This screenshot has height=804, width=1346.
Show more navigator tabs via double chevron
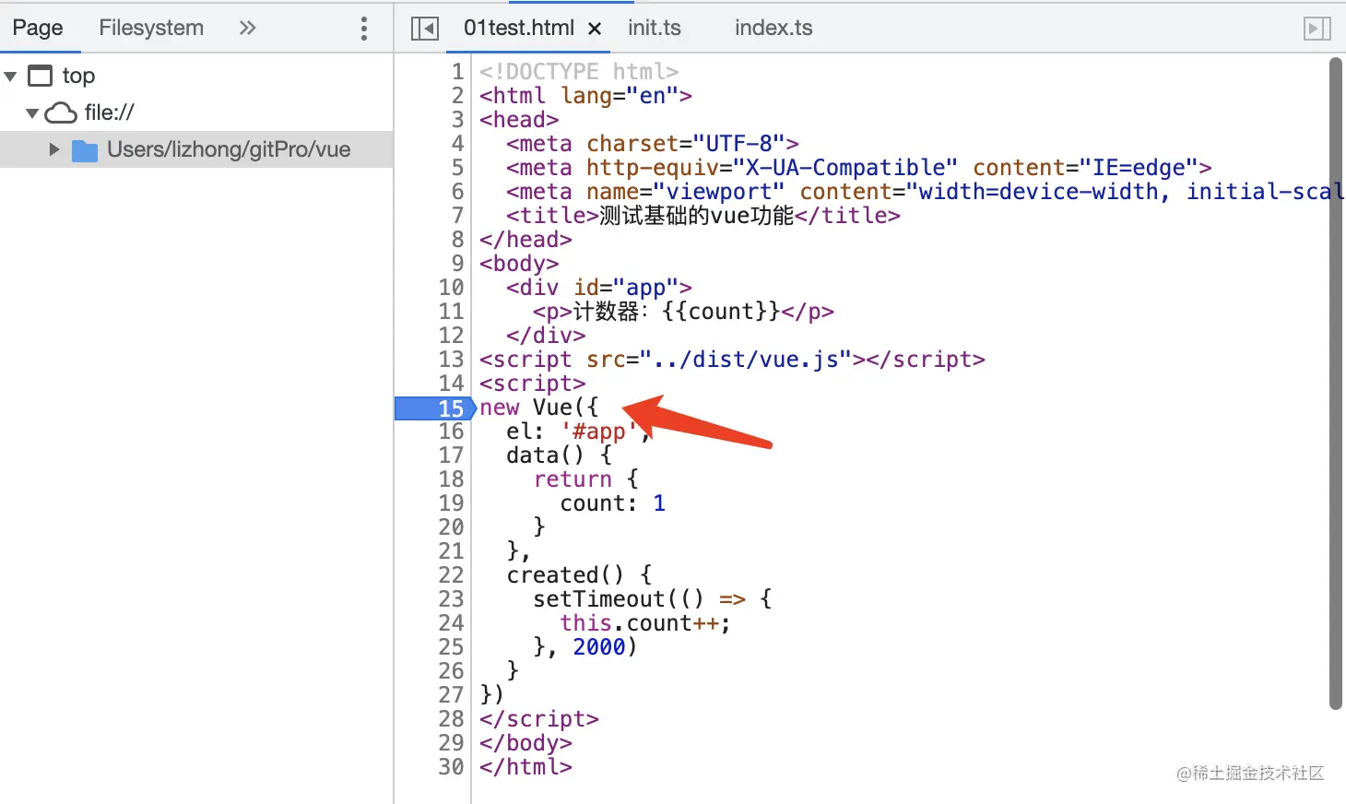247,28
